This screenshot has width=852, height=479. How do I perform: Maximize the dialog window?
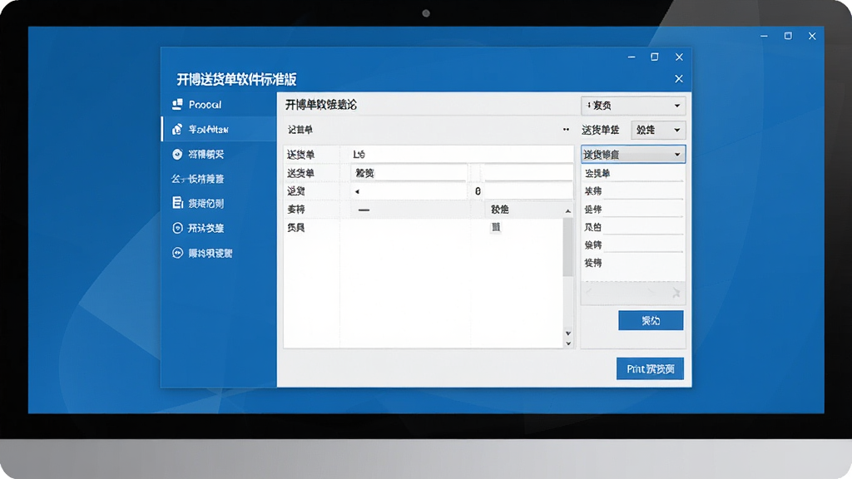point(655,57)
